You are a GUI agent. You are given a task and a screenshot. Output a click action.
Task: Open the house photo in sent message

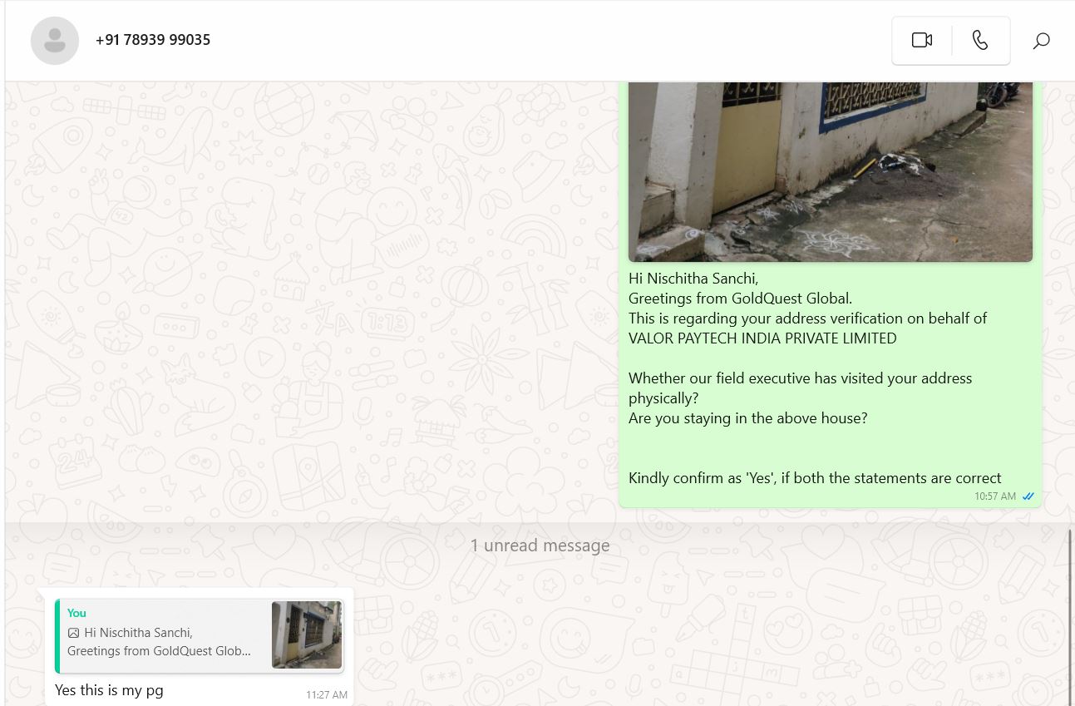point(830,171)
